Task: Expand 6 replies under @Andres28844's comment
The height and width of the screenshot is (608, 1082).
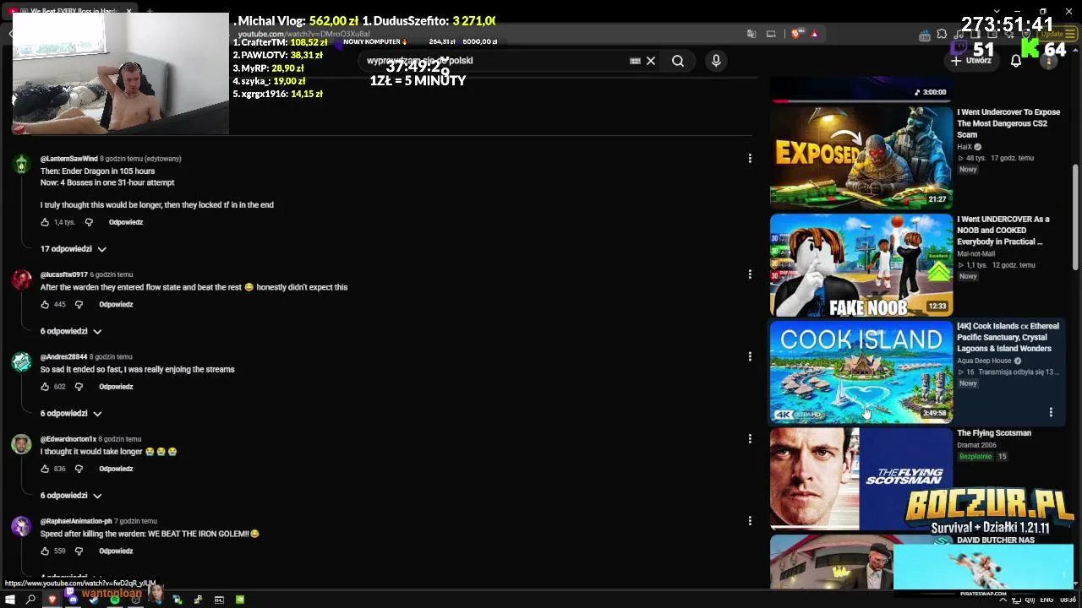Action: coord(71,413)
